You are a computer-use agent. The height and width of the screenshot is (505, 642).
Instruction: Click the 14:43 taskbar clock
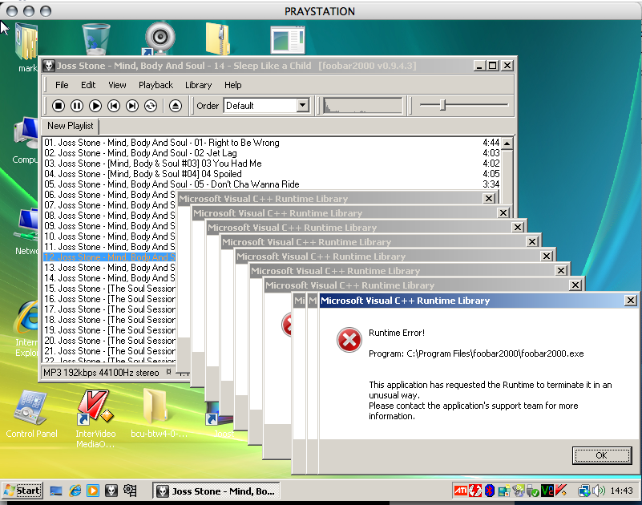coord(621,491)
